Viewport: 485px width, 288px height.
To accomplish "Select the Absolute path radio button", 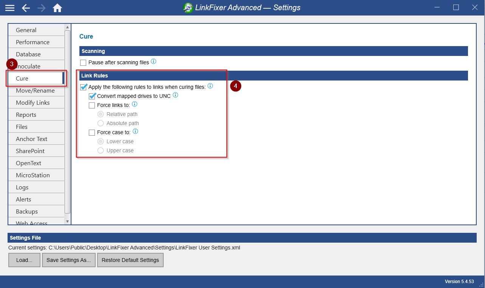I will (x=101, y=123).
